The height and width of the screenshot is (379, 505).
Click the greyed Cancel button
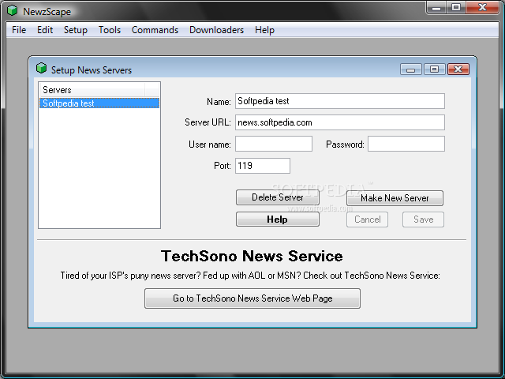pyautogui.click(x=367, y=220)
